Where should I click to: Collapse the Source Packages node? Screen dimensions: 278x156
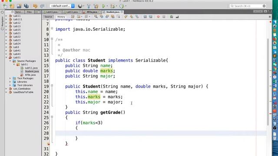10,61
